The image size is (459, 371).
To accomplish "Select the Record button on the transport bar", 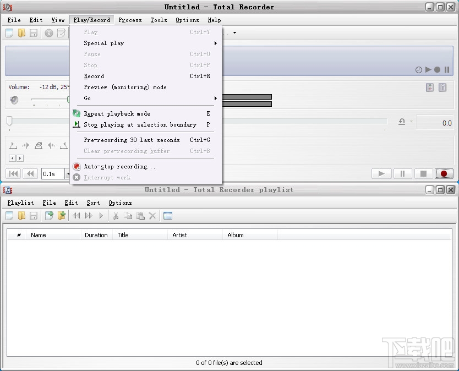I will 444,173.
